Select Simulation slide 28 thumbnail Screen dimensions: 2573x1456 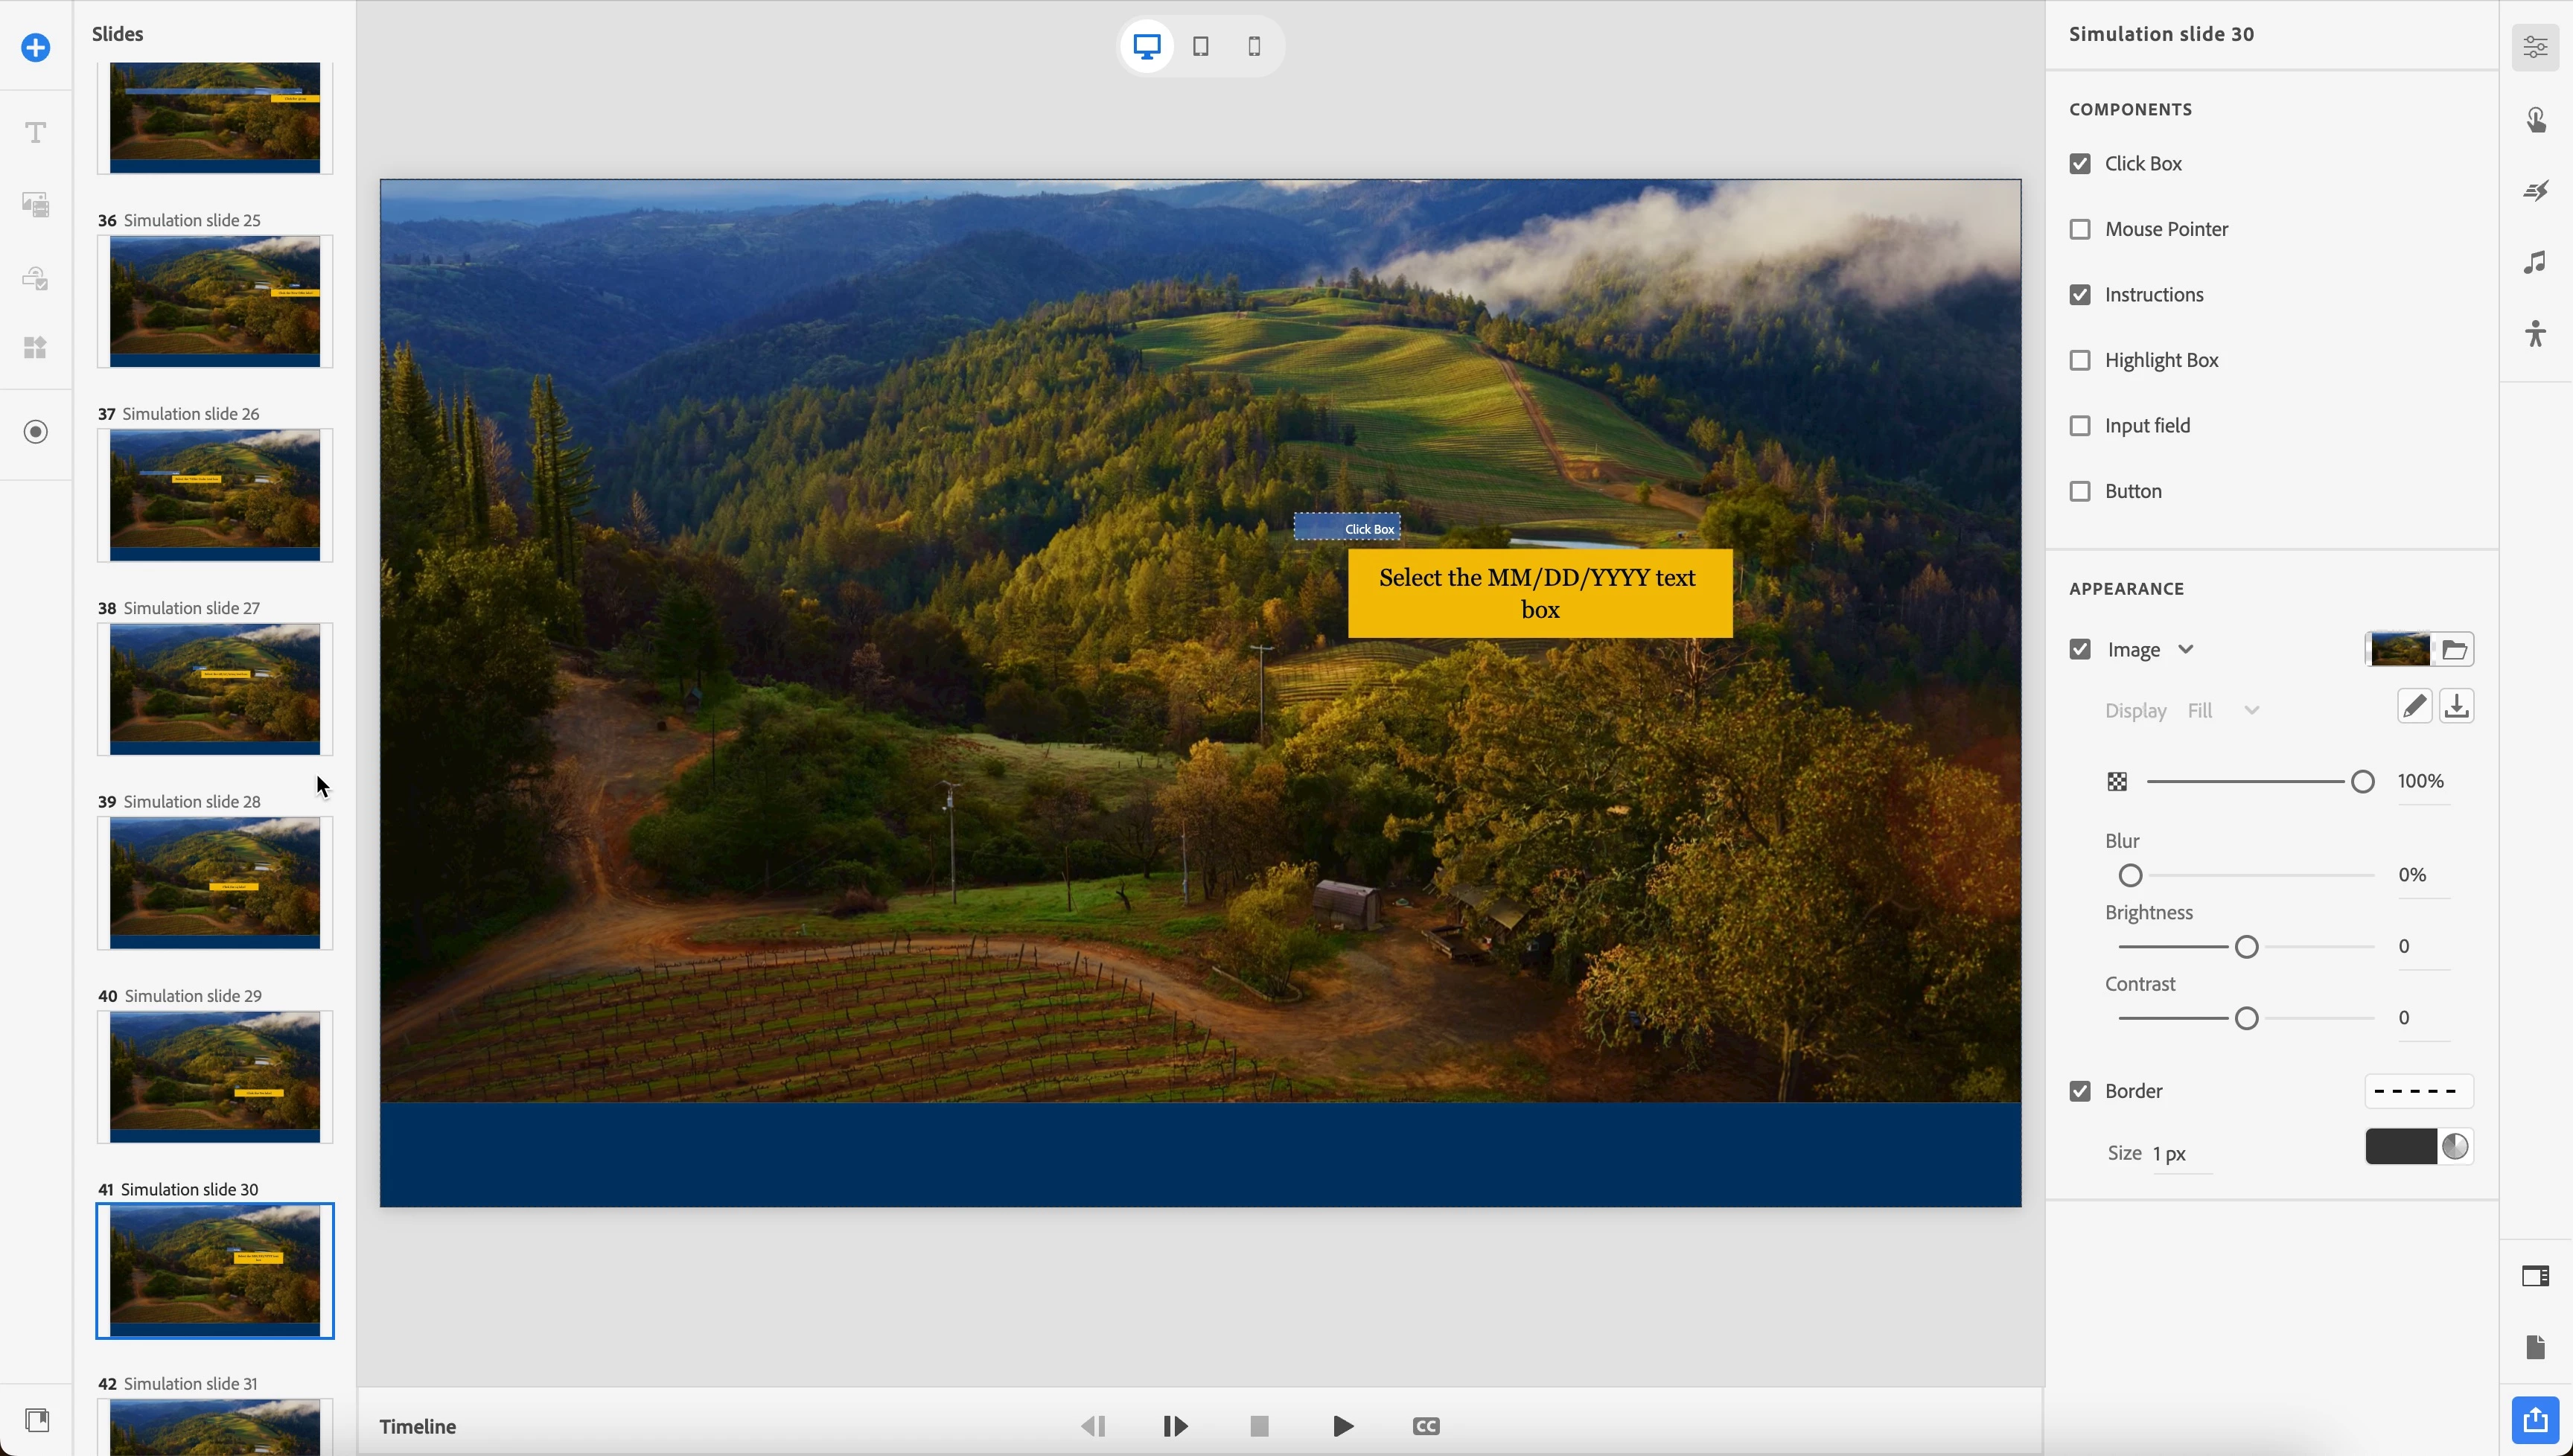point(215,882)
